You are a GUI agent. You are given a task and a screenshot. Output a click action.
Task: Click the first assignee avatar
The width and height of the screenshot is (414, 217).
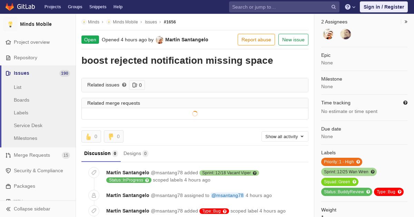tap(328, 34)
